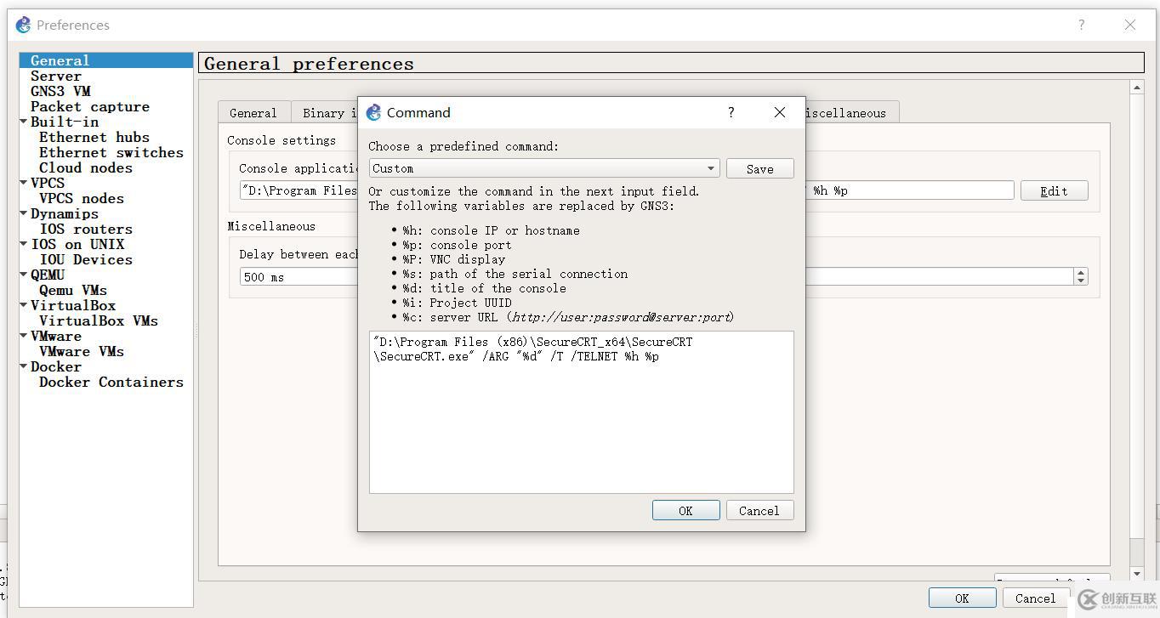
Task: Switch to the General tab
Action: pyautogui.click(x=253, y=112)
